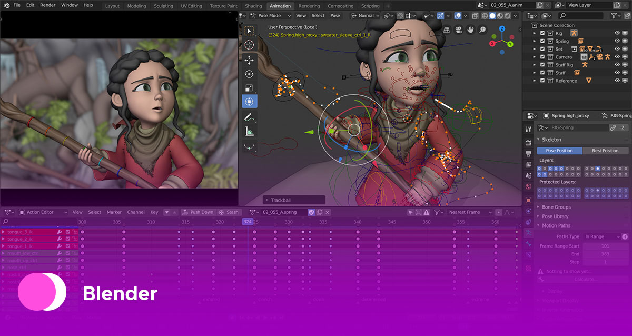
Task: Switch to the Compositing workspace tab
Action: [341, 6]
